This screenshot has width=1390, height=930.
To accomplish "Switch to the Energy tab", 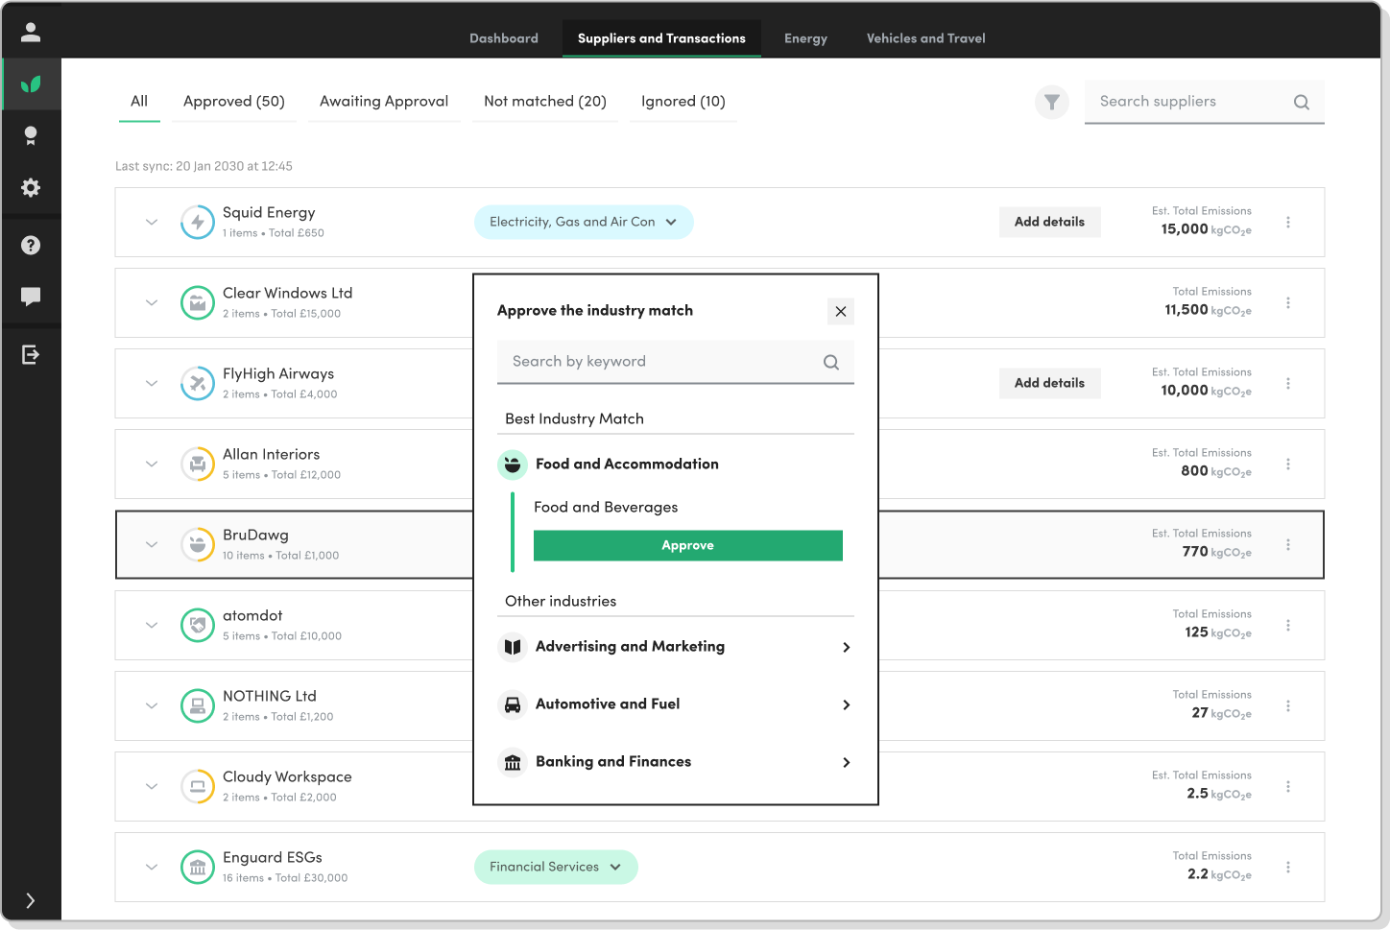I will click(805, 38).
